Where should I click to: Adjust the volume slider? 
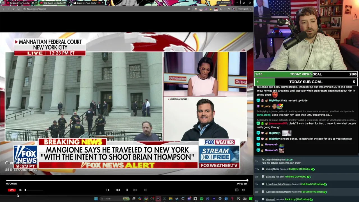[x=34, y=190]
